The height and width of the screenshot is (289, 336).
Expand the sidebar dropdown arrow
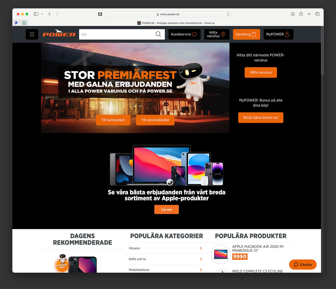pyautogui.click(x=42, y=14)
